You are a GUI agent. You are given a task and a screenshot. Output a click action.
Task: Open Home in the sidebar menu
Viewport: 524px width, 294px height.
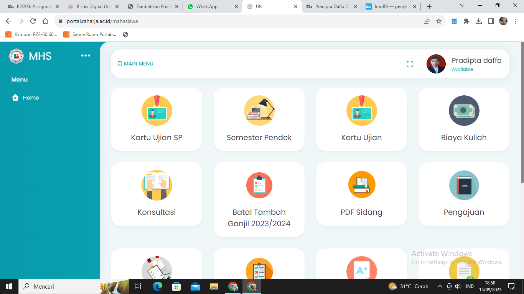point(25,98)
